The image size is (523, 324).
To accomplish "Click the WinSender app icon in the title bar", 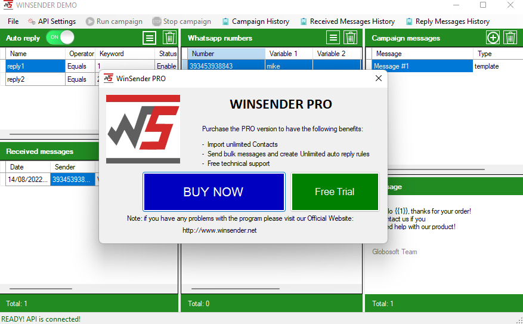I will click(x=8, y=5).
